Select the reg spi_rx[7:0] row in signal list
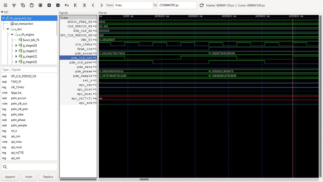 [x=29, y=152]
